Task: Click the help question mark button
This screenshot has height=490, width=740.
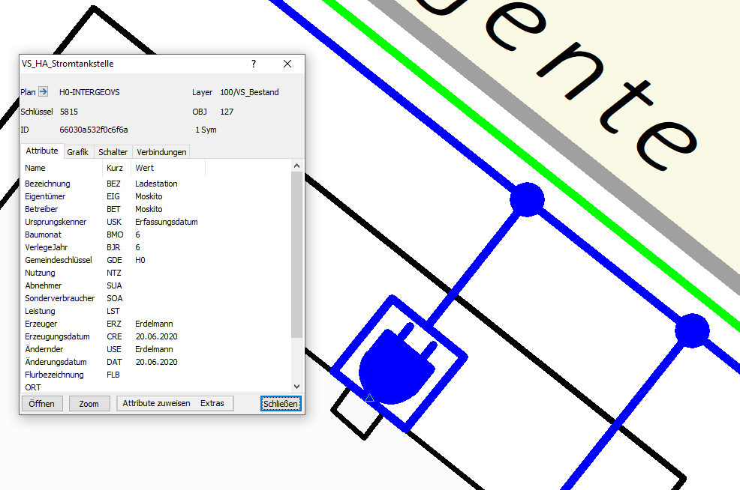Action: click(x=254, y=64)
